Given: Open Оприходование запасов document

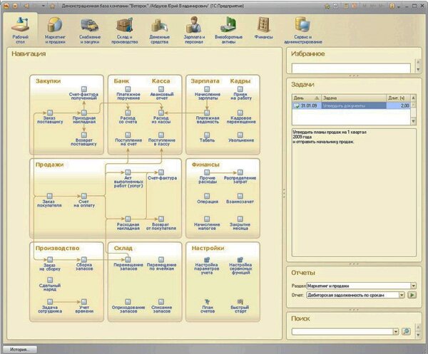Looking at the screenshot, I should click(x=128, y=306).
